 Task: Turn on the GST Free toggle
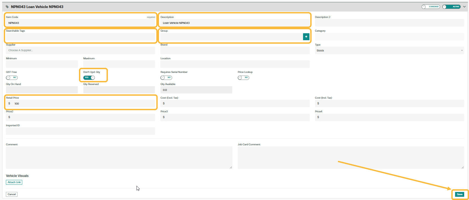[x=12, y=77]
